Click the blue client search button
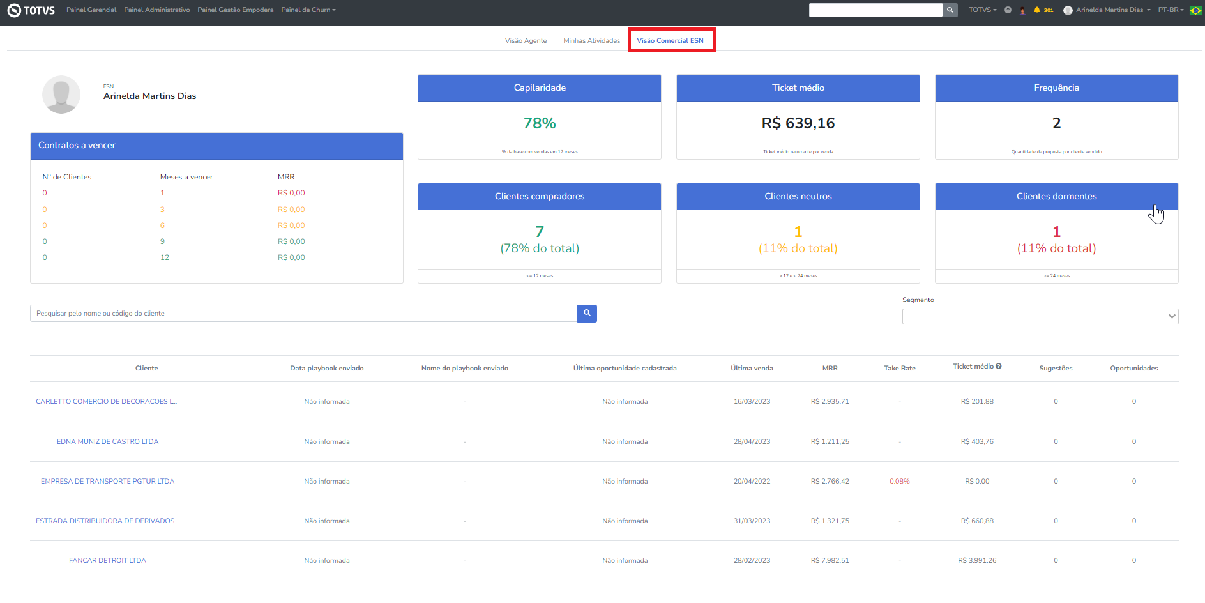Image resolution: width=1205 pixels, height=603 pixels. 587,314
